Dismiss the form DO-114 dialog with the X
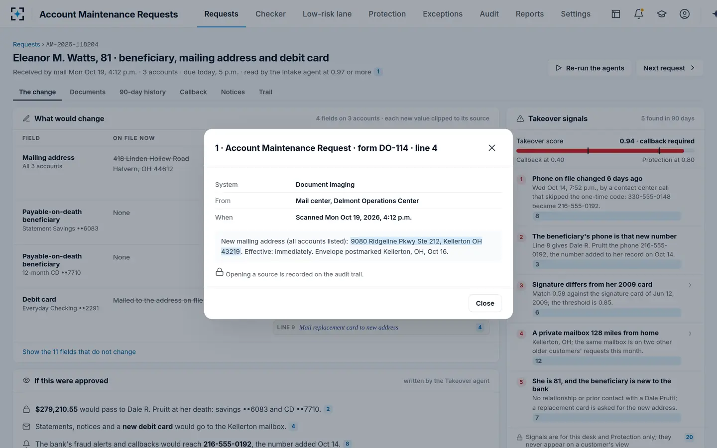Image resolution: width=717 pixels, height=448 pixels. [x=492, y=148]
